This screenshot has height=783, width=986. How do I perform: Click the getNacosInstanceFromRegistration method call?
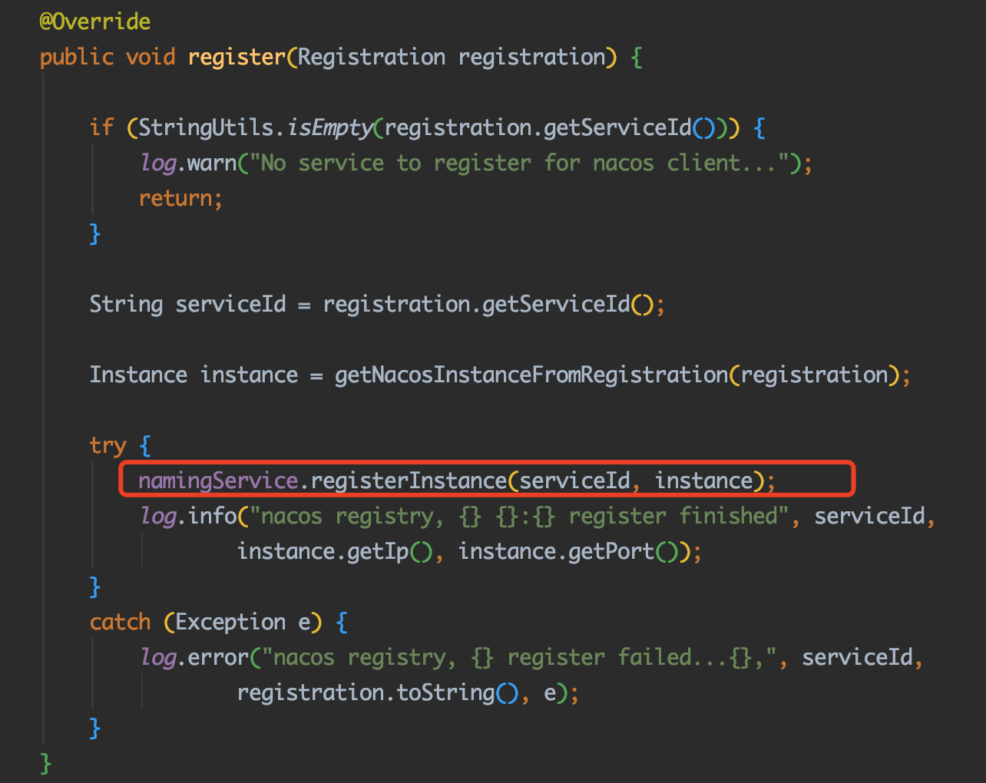pos(531,375)
